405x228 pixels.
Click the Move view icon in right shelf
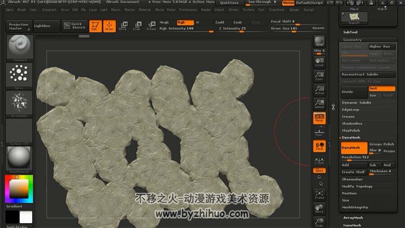tap(319, 209)
